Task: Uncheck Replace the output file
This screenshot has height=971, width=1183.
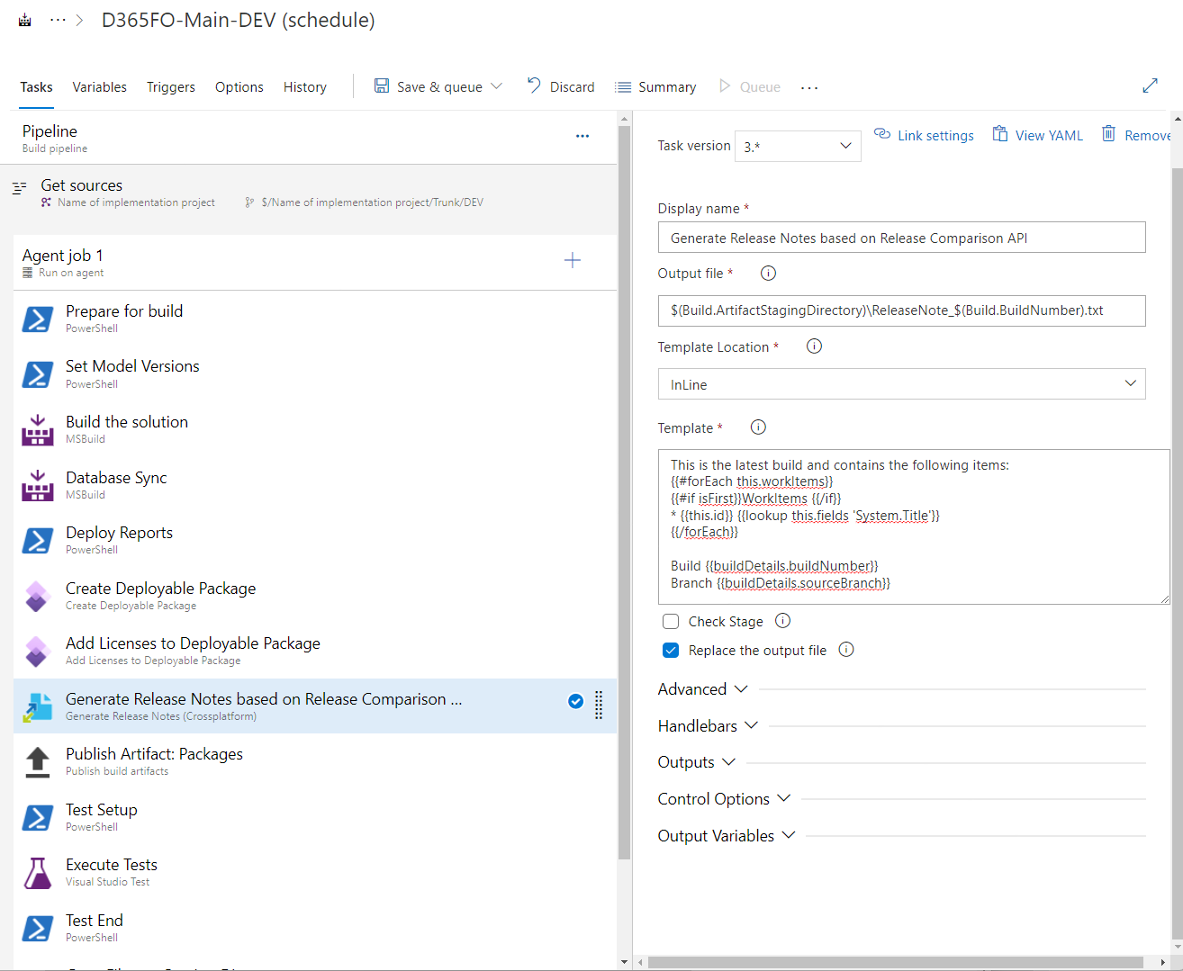Action: pos(671,650)
